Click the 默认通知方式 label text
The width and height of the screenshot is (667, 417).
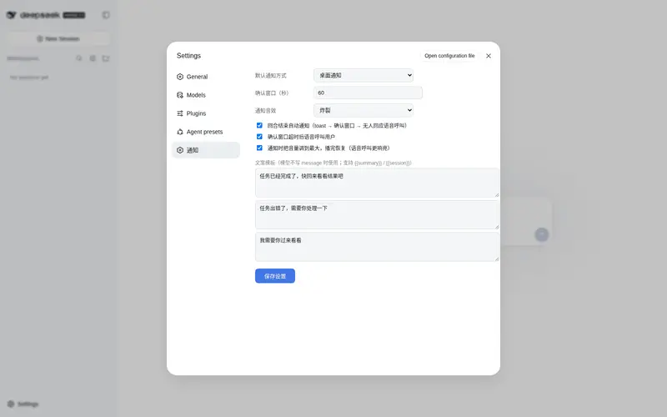tap(270, 75)
